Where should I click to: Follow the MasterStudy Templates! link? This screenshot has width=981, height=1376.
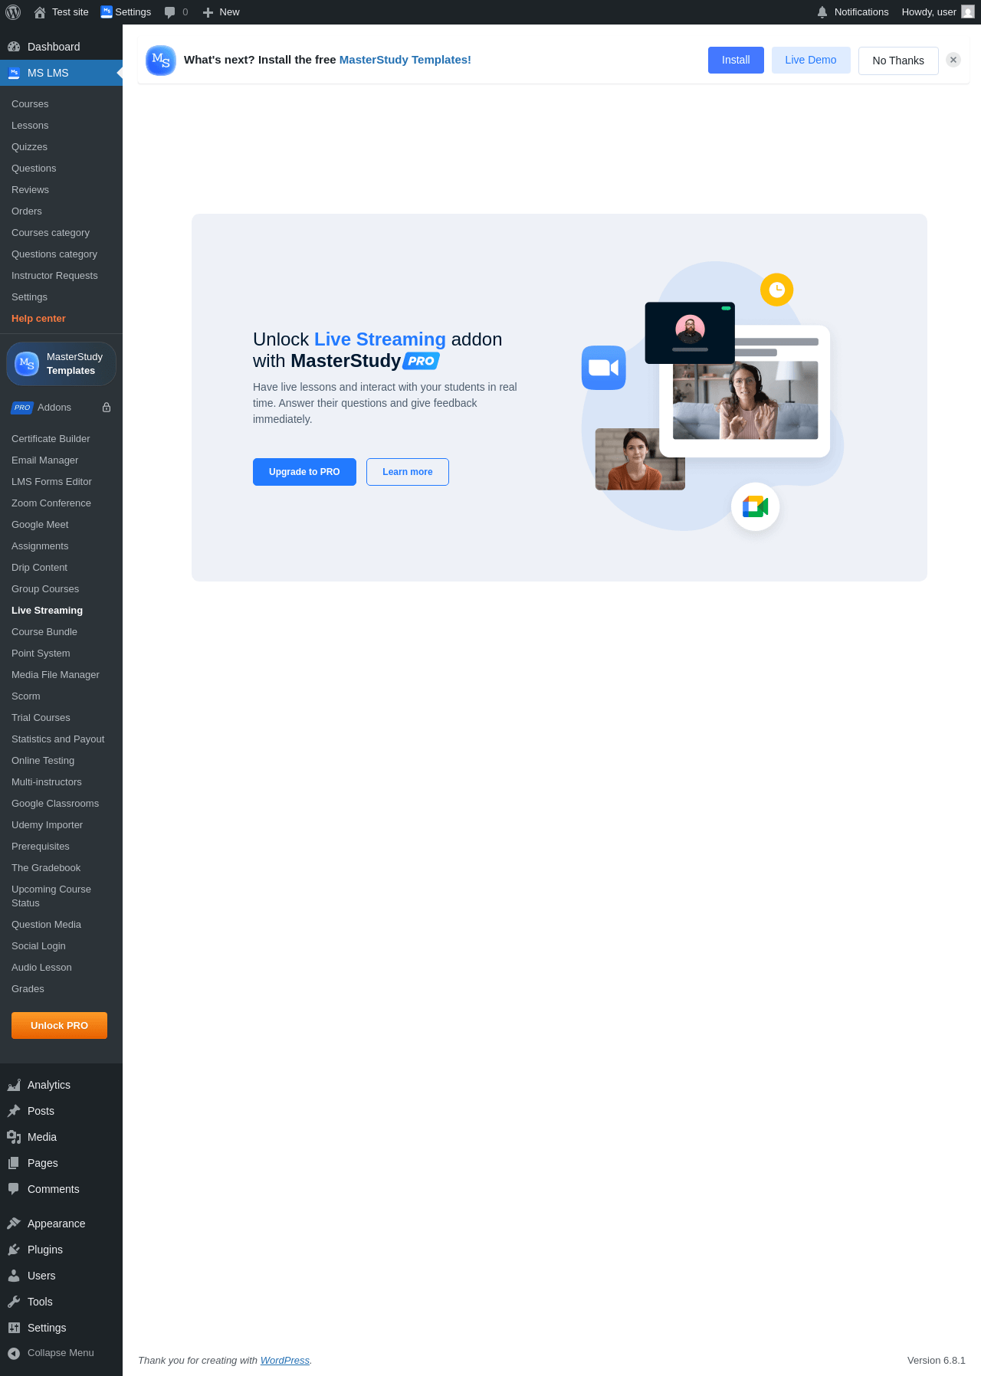coord(405,60)
